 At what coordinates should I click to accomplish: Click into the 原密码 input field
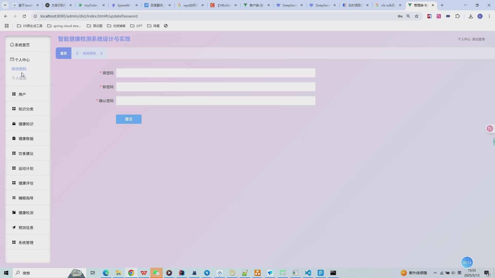tap(216, 73)
